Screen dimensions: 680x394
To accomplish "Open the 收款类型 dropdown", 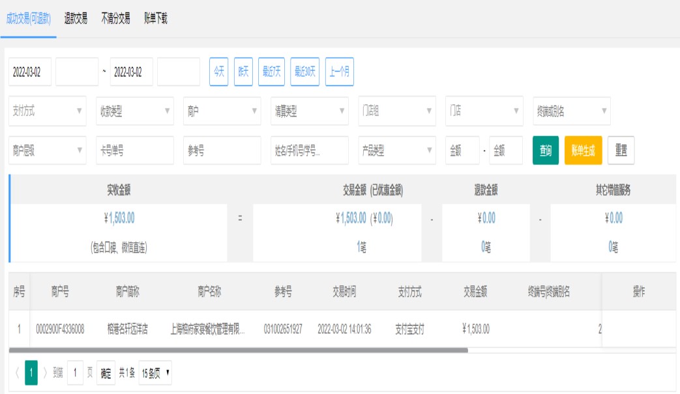I will point(135,111).
